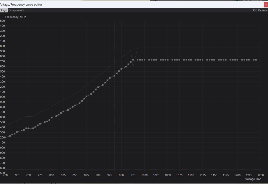268x184 pixels.
Task: Select the flat curve point at 1050 mV
Action: [168, 60]
